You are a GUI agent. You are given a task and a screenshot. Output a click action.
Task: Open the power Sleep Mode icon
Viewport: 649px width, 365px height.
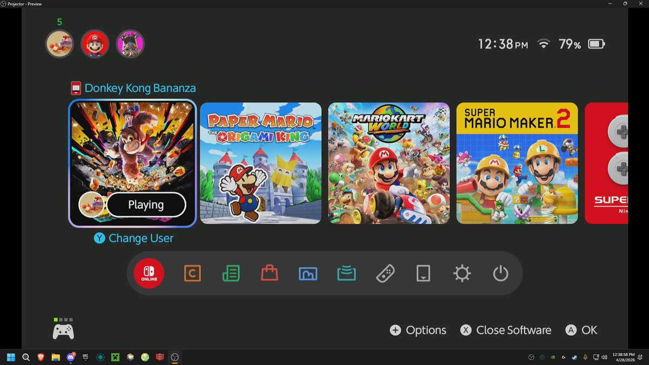click(x=501, y=274)
